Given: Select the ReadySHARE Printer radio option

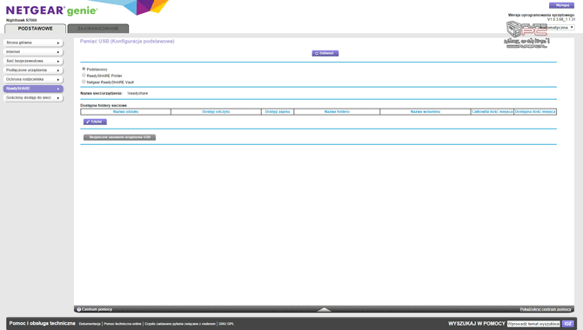Looking at the screenshot, I should pos(84,76).
